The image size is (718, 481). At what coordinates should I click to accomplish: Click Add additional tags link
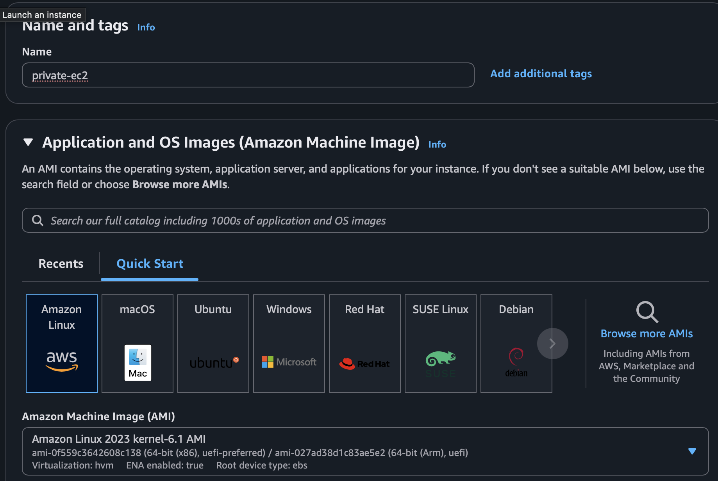tap(541, 74)
